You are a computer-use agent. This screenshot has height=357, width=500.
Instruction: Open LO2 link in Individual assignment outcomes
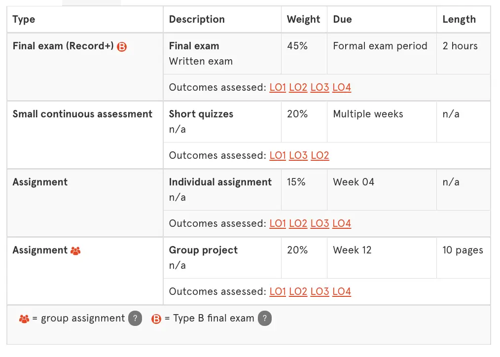(298, 223)
